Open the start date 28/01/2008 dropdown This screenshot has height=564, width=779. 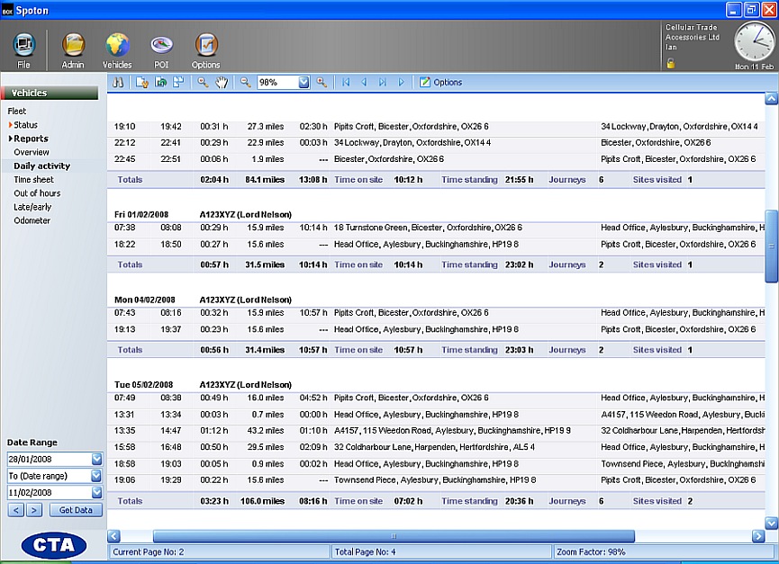pos(96,459)
